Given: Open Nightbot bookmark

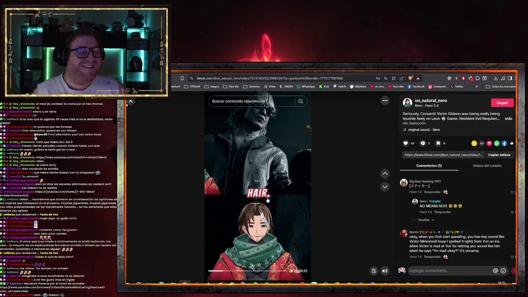Looking at the screenshot, I should pos(358,87).
